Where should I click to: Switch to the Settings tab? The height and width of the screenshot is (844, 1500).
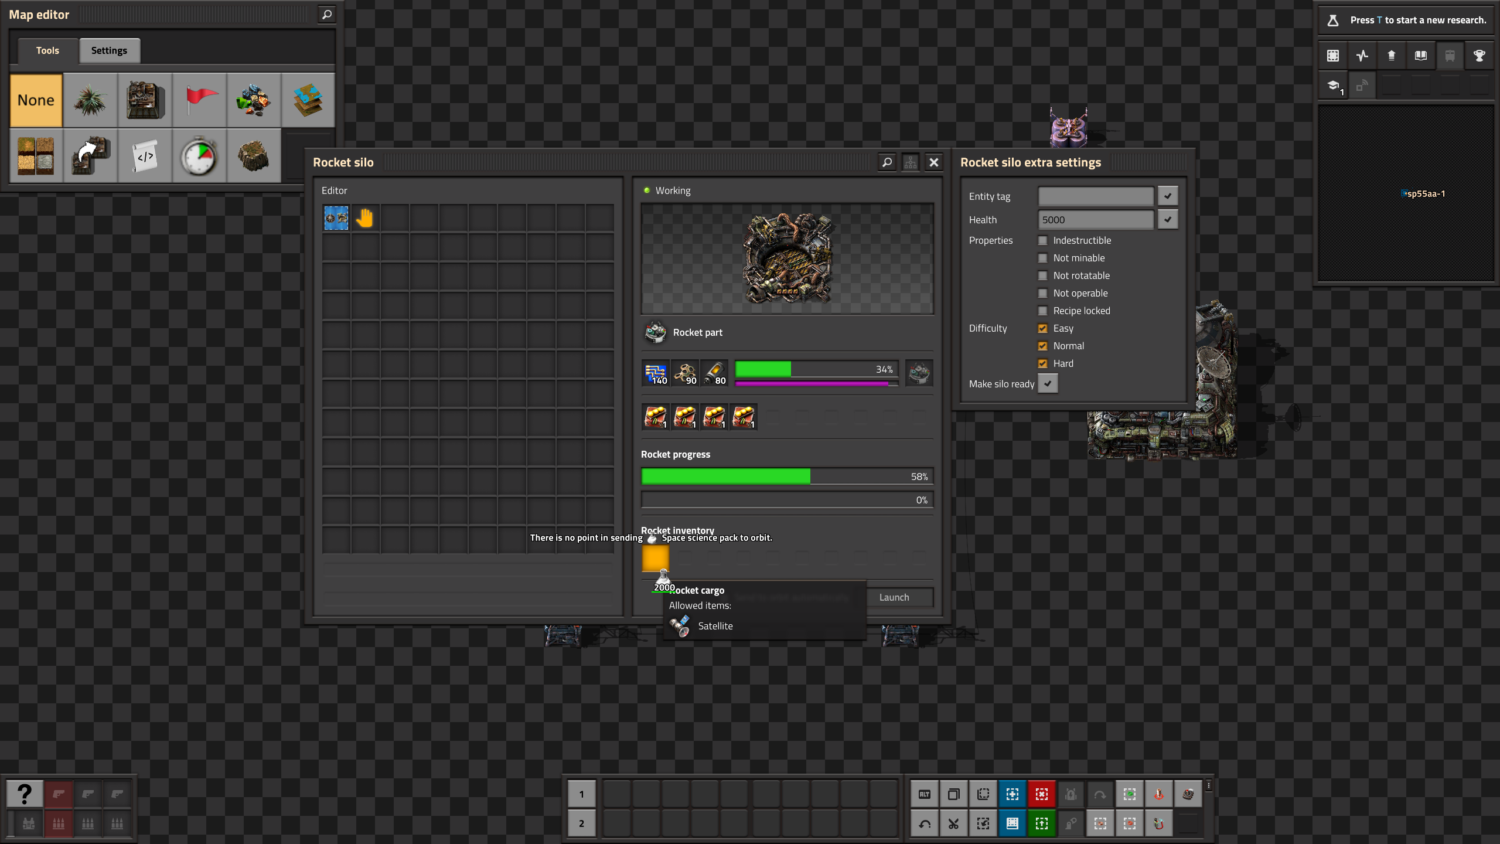pyautogui.click(x=109, y=50)
